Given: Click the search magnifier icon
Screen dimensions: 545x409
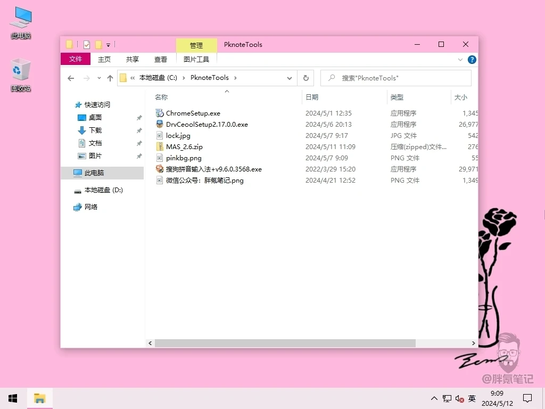Looking at the screenshot, I should (332, 78).
